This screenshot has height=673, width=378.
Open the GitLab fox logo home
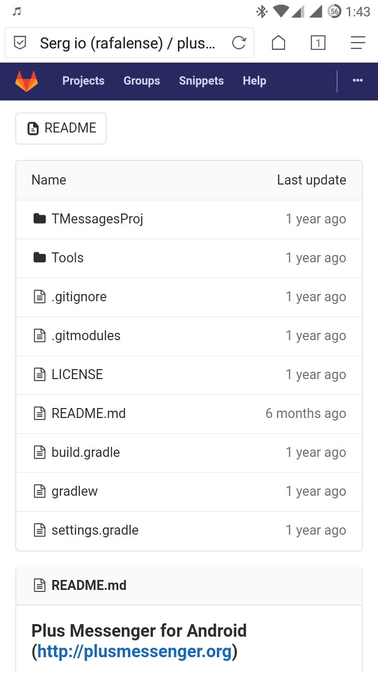[26, 81]
